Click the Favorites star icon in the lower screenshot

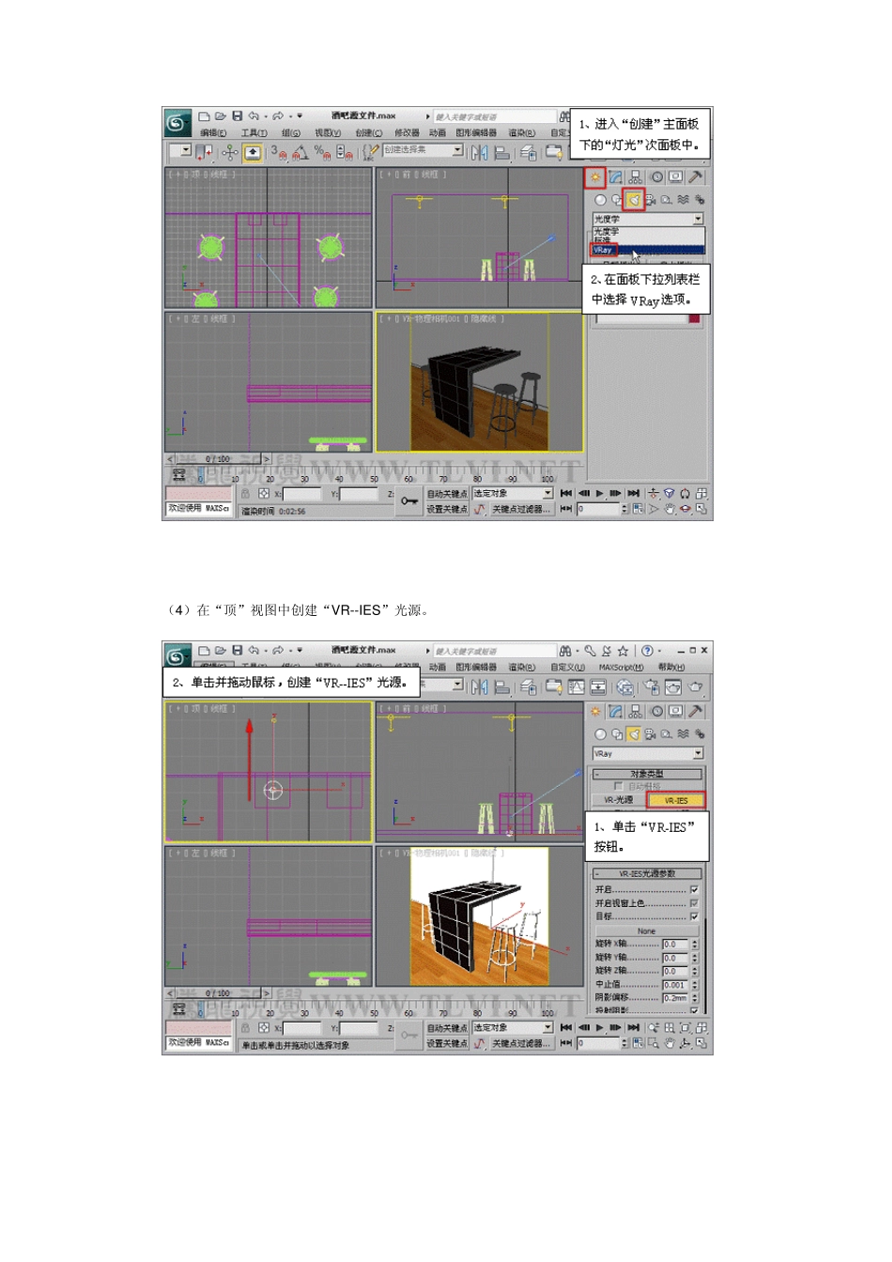[x=623, y=650]
